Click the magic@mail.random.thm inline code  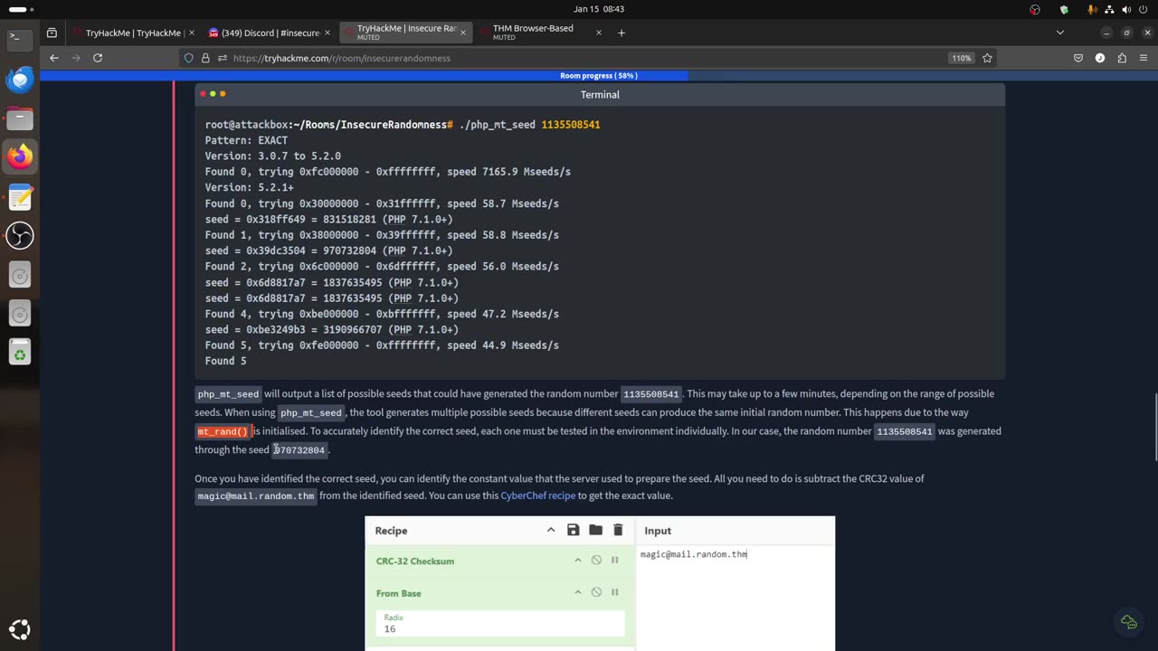click(256, 496)
